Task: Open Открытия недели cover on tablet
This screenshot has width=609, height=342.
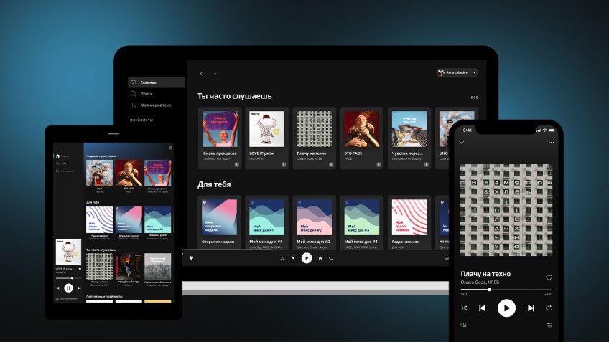Action: [x=129, y=219]
